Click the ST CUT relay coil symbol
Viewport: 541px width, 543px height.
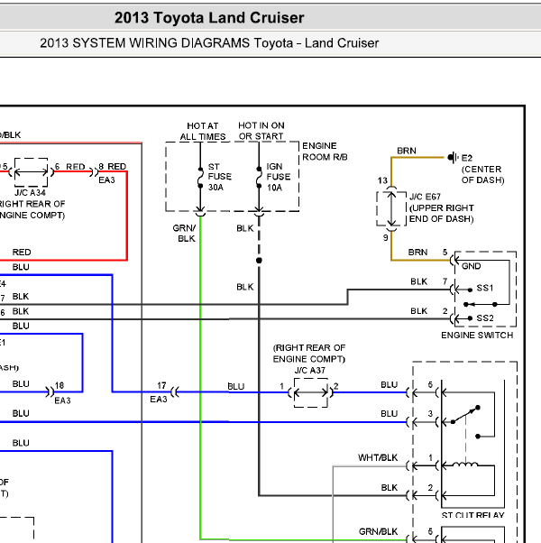pyautogui.click(x=465, y=464)
